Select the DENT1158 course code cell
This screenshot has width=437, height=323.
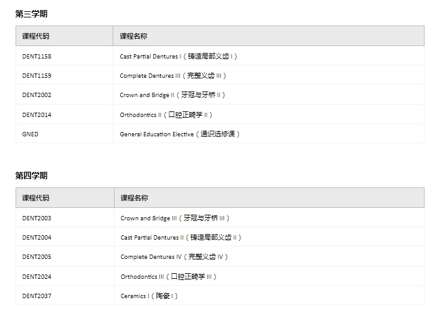[37, 57]
